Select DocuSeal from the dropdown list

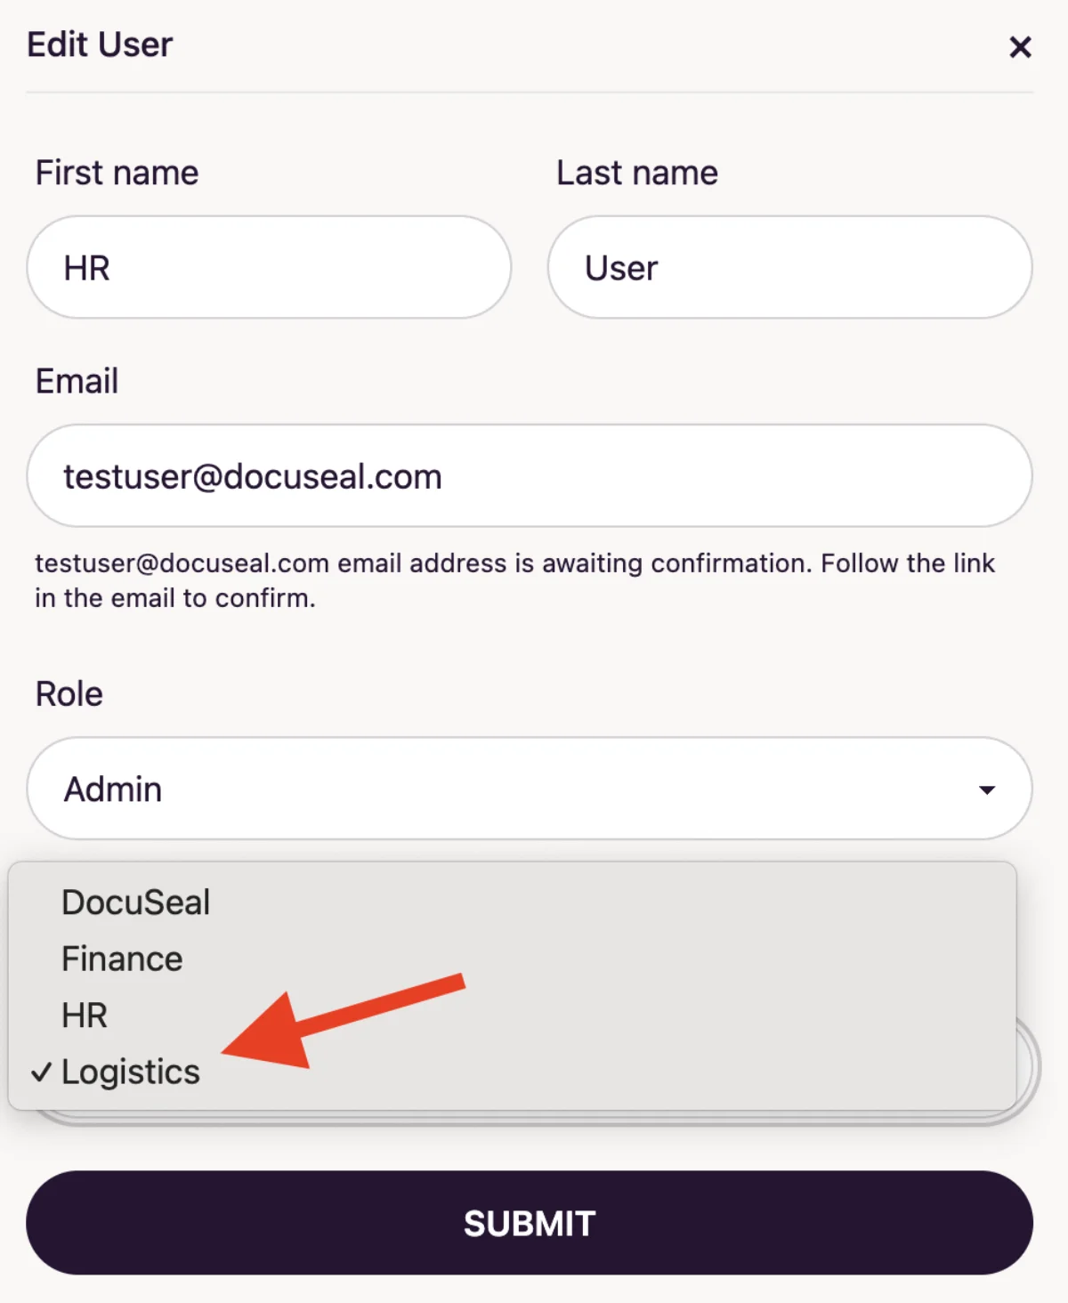tap(136, 902)
